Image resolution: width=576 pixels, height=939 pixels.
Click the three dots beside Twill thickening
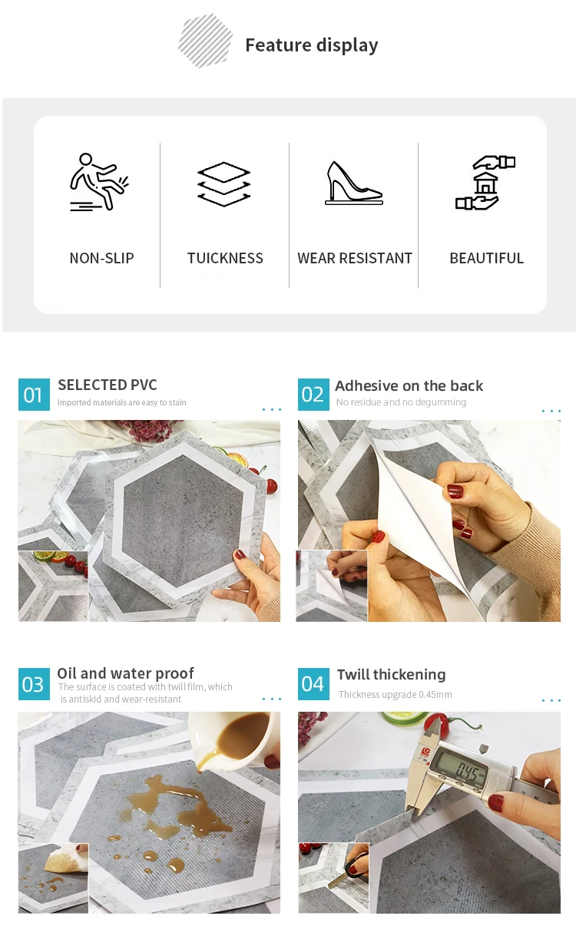click(551, 700)
